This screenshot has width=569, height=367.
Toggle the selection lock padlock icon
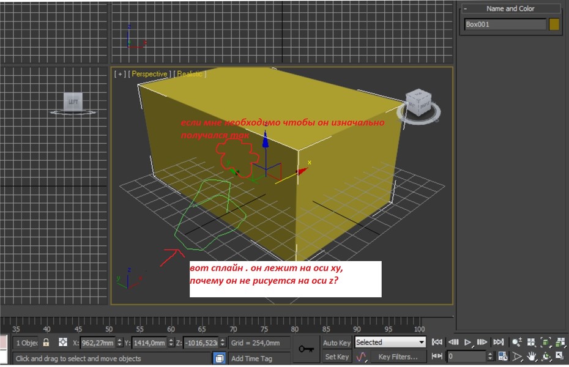46,343
